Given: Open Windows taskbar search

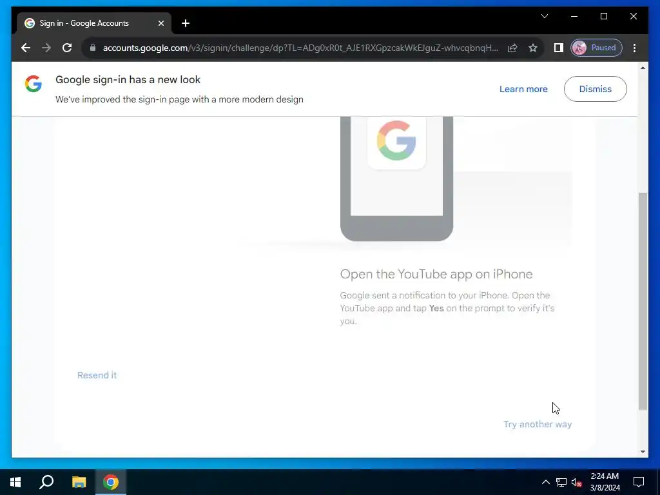Looking at the screenshot, I should point(46,482).
